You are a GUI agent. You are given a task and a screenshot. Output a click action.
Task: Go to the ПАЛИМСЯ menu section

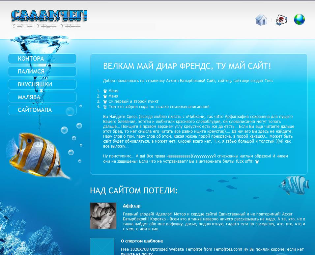[42, 71]
